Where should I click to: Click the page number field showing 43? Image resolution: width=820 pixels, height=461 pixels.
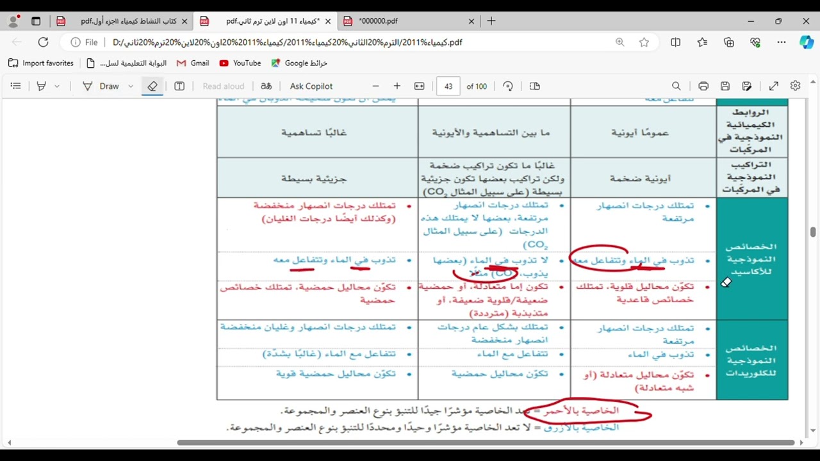448,86
